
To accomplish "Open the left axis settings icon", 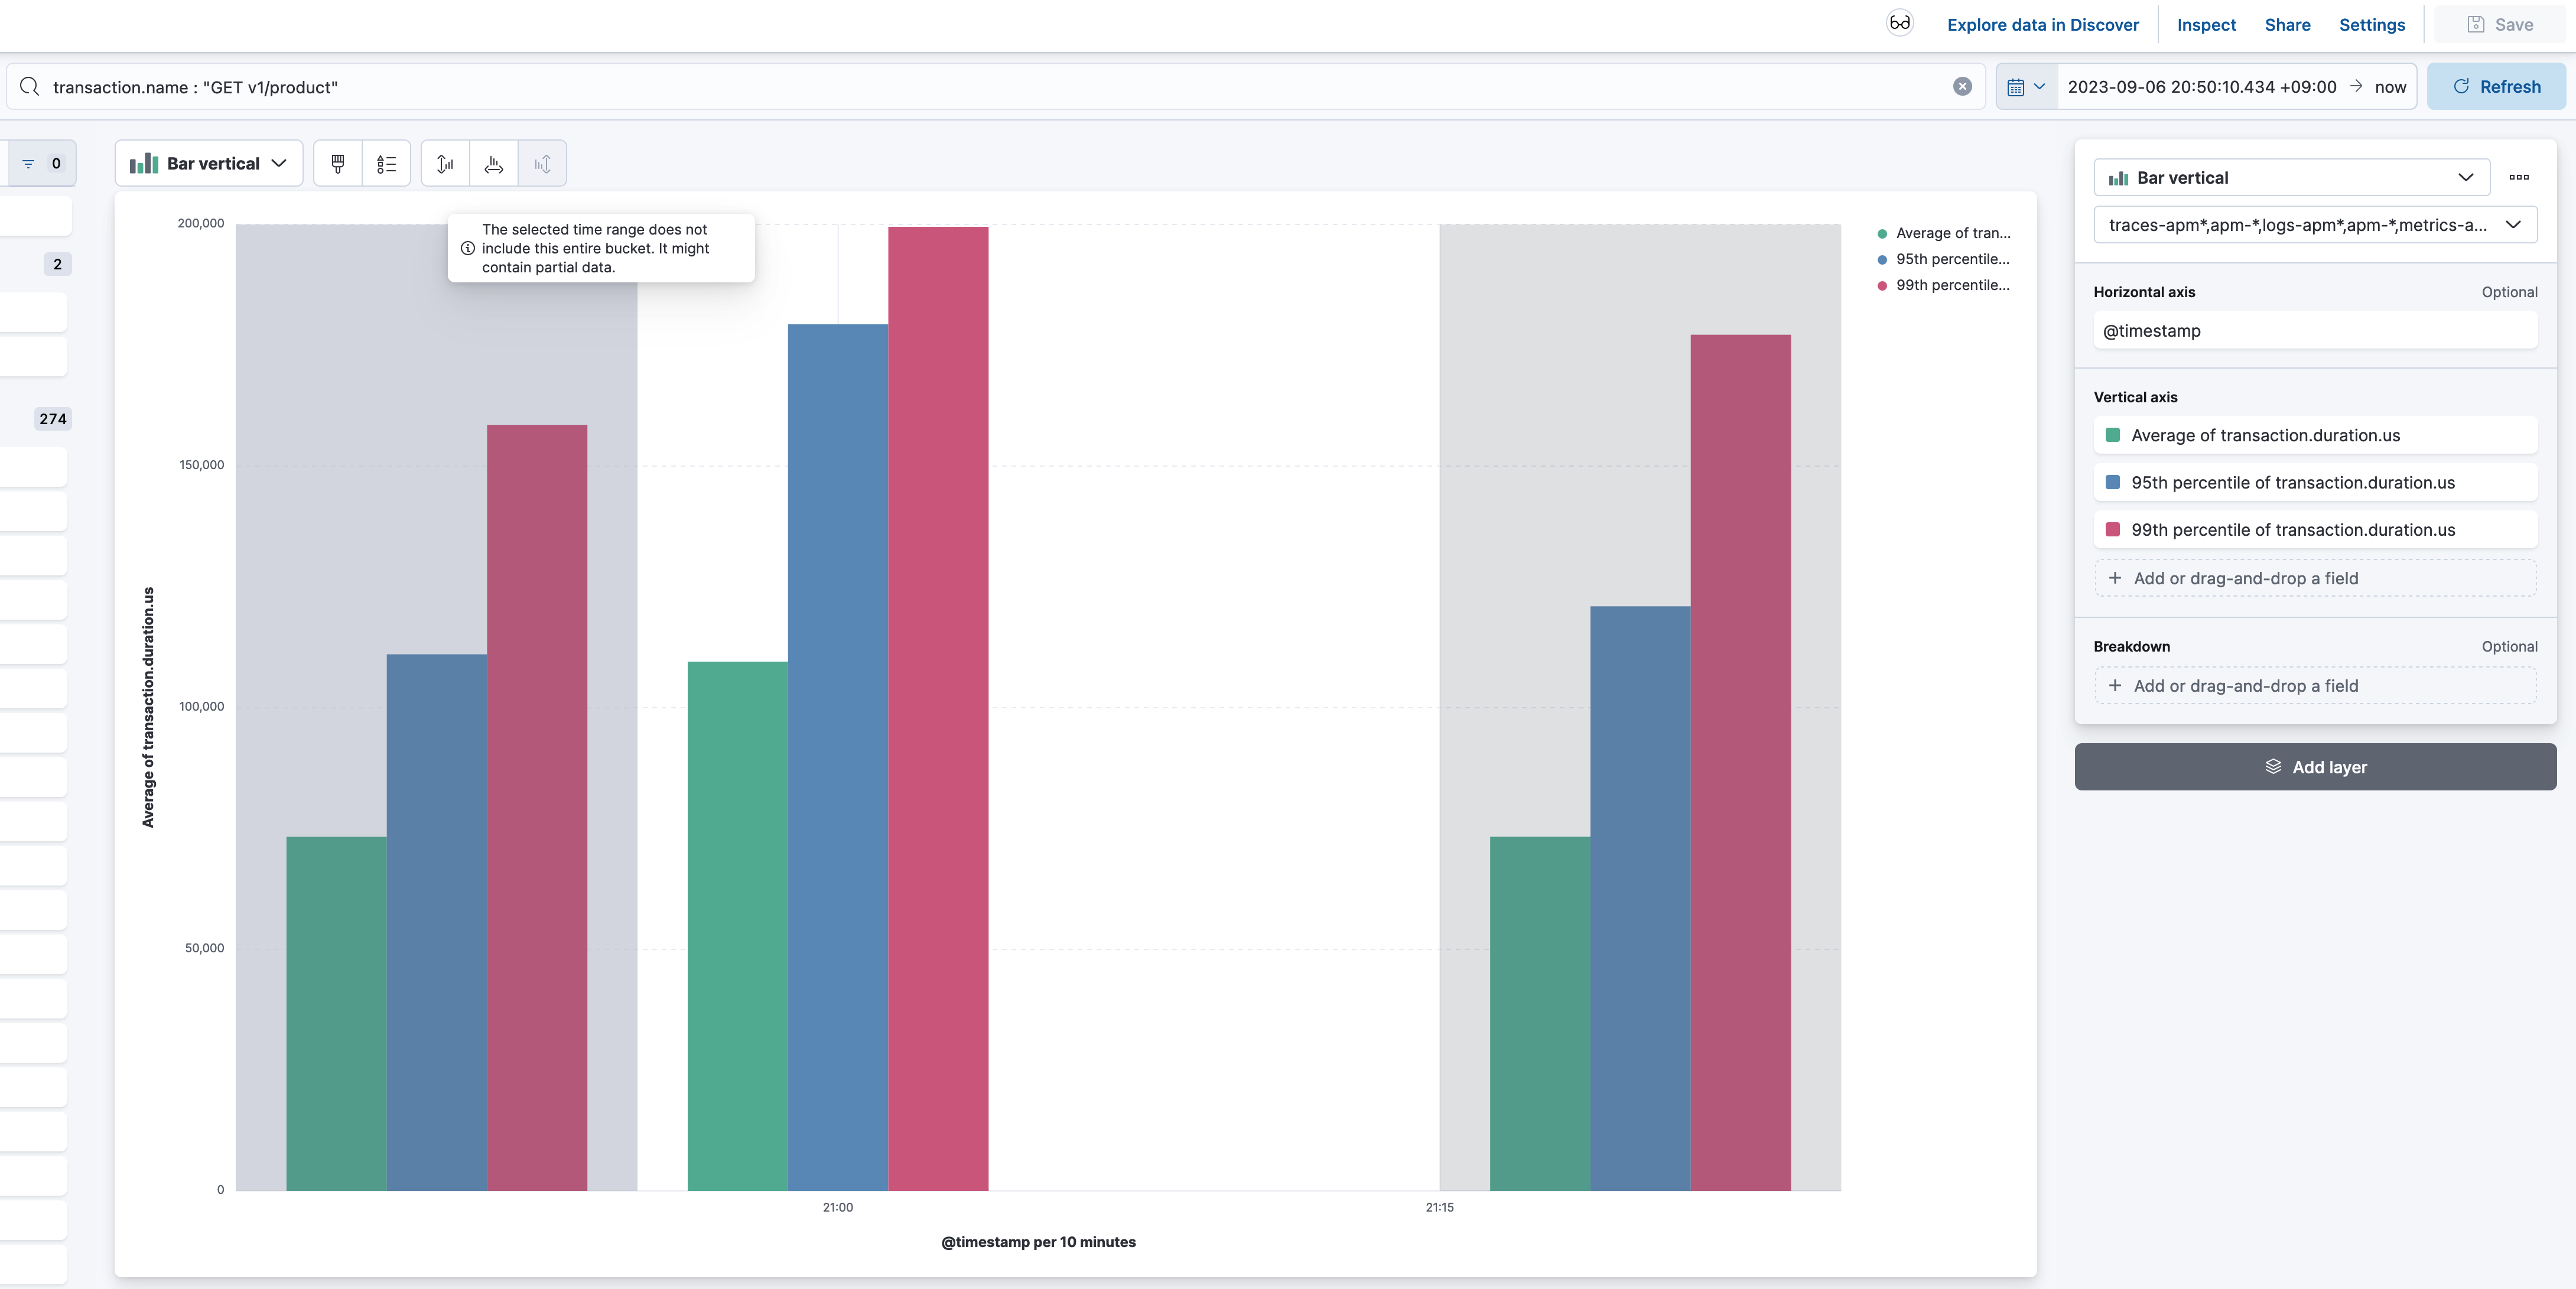I will pyautogui.click(x=444, y=163).
